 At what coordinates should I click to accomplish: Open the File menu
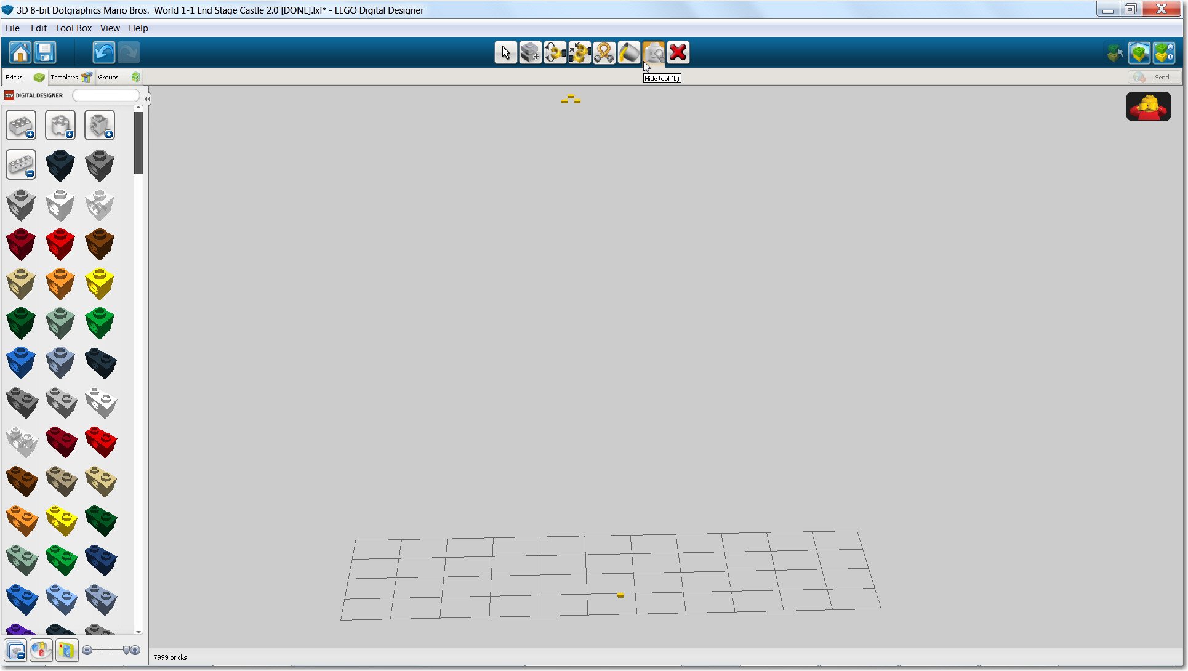pos(12,27)
